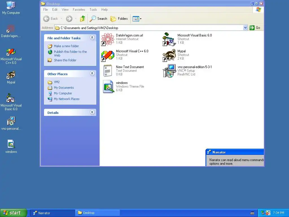The width and height of the screenshot is (289, 217).
Task: Go up one folder level
Action: pyautogui.click(x=83, y=19)
